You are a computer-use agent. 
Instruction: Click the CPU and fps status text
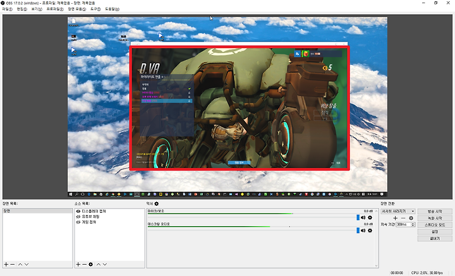coord(427,273)
